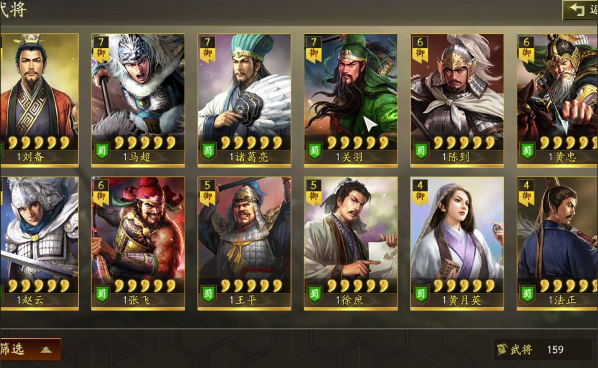Click the 御 cost banner on 徐庶
The image size is (598, 368).
[314, 192]
